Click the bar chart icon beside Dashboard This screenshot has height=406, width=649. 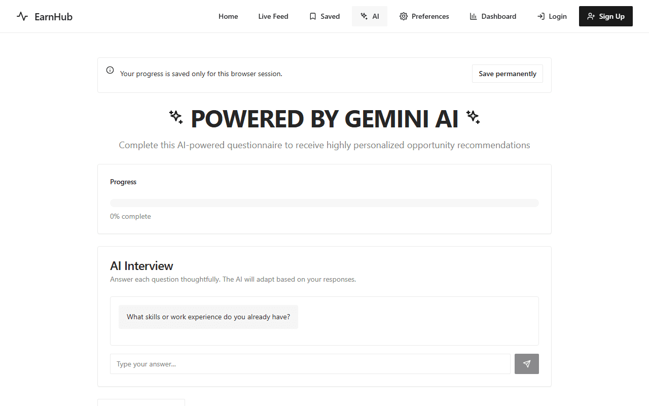pyautogui.click(x=474, y=16)
